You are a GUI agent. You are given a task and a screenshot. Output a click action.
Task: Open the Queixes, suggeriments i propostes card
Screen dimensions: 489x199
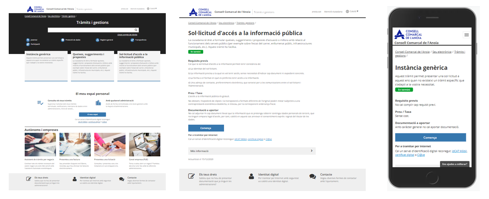click(x=92, y=65)
